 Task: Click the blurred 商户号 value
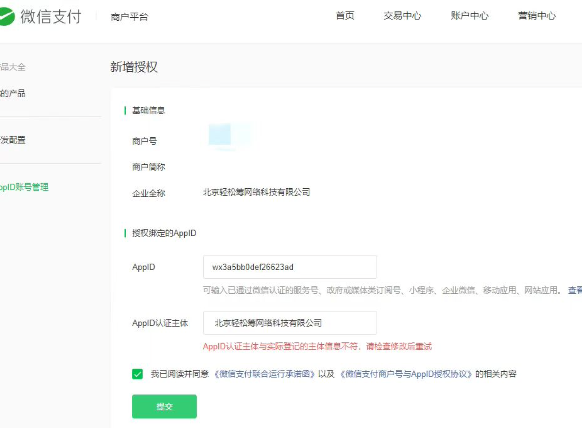coord(230,136)
